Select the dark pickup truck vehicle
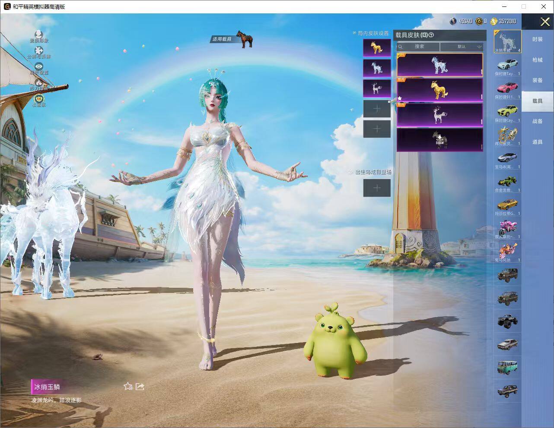Viewport: 554px width, 428px height. point(507,391)
